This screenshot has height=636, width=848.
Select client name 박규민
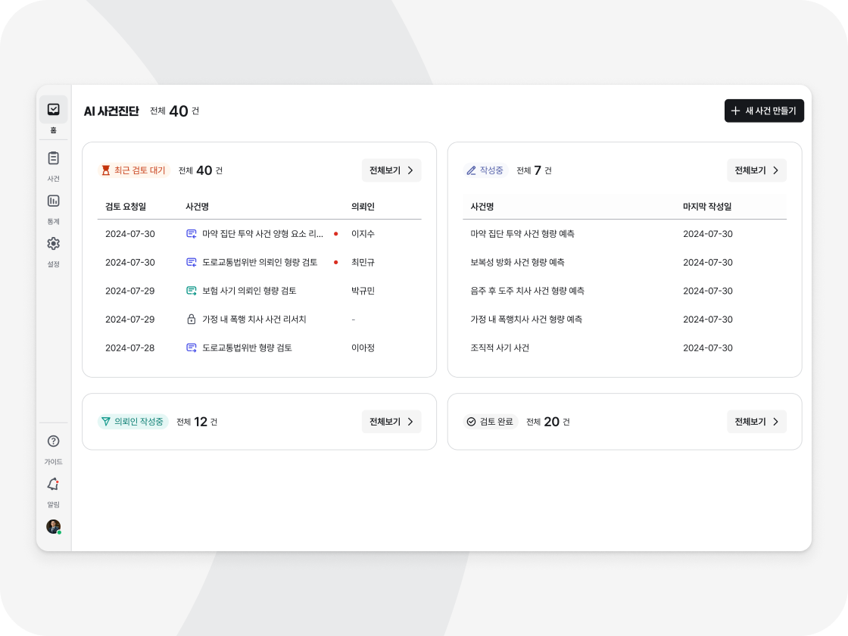(363, 291)
